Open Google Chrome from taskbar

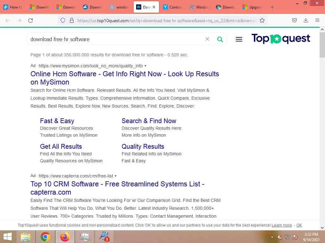[x=45, y=237]
